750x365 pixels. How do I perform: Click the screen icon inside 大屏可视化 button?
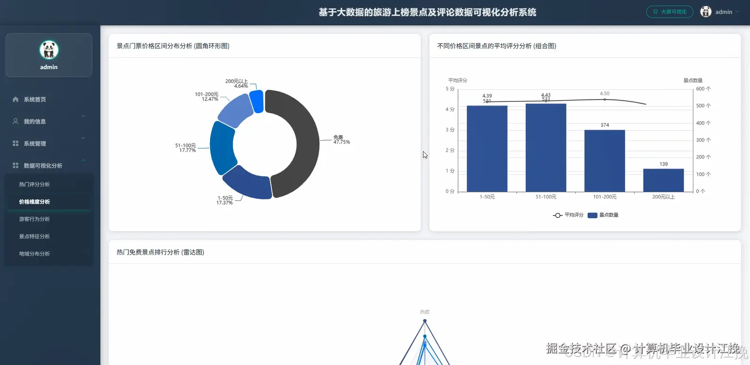point(655,12)
